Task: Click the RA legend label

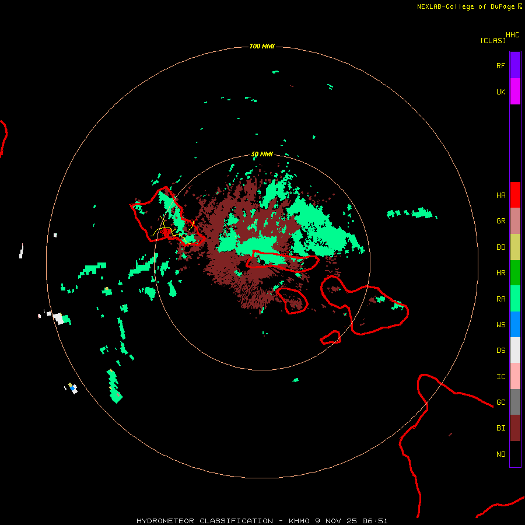Action: 501,299
